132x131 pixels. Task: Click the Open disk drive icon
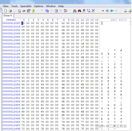point(125,11)
